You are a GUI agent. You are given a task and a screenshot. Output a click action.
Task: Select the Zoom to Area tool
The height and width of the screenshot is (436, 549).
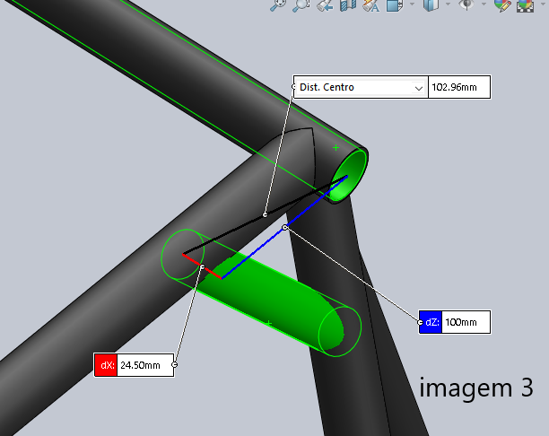point(301,5)
